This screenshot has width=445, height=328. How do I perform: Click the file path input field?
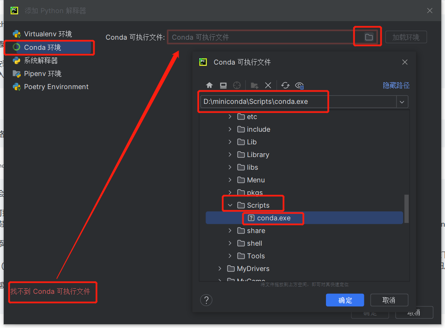(298, 102)
